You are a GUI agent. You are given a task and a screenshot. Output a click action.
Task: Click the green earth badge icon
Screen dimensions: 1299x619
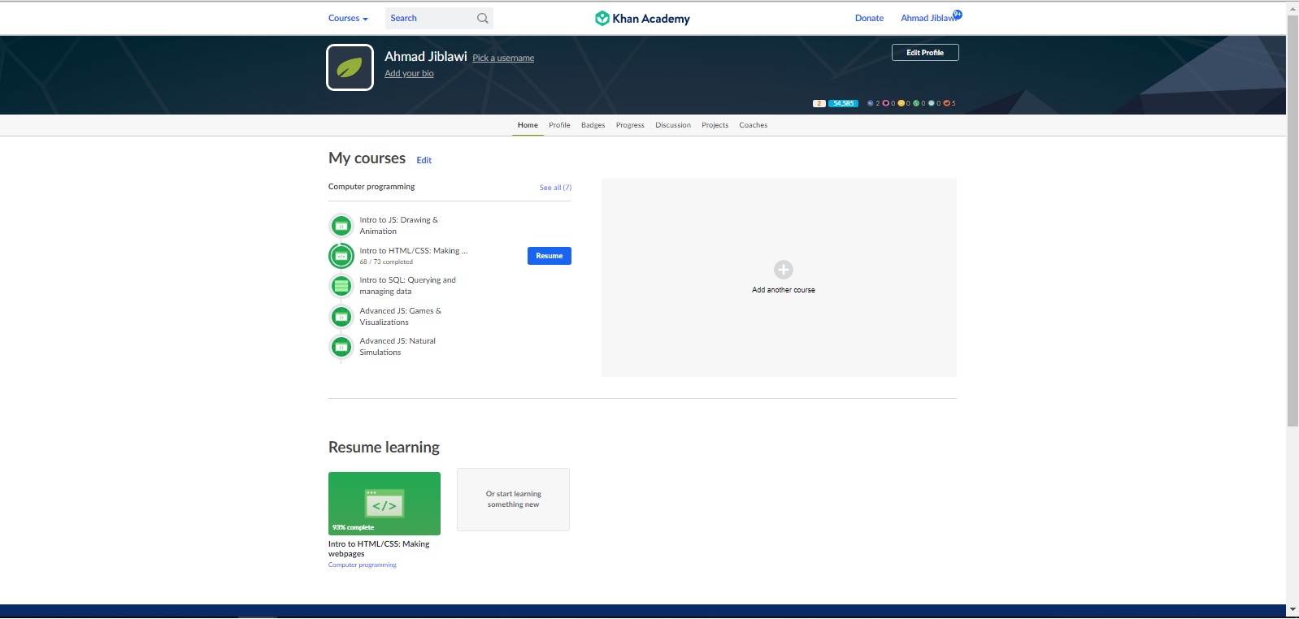(x=916, y=103)
